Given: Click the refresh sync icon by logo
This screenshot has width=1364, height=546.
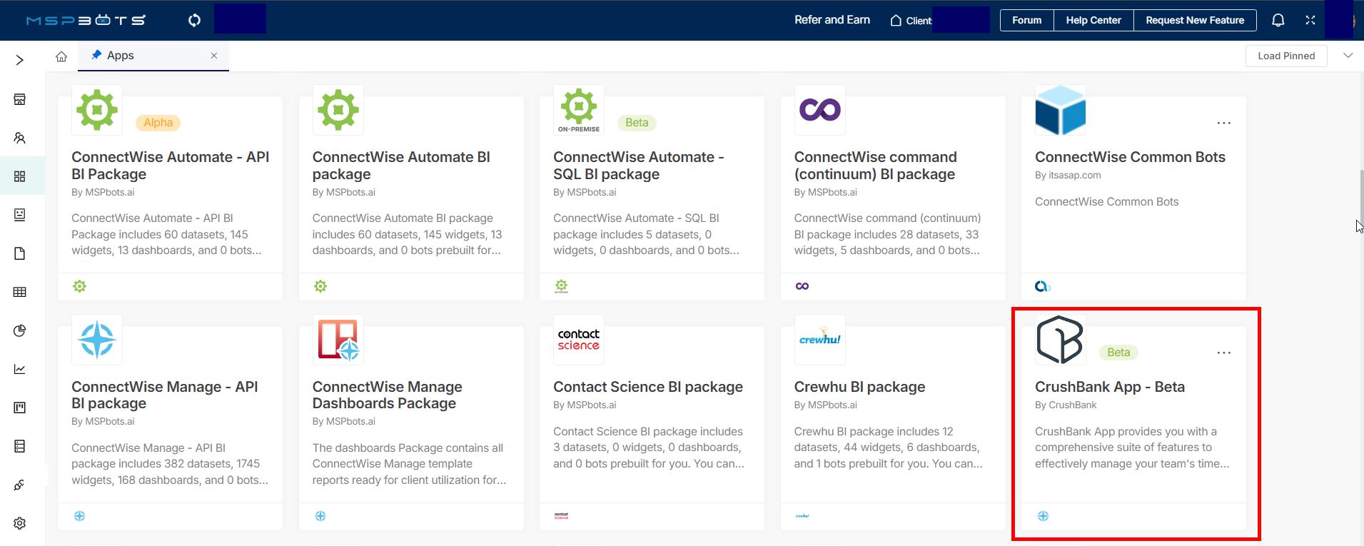Looking at the screenshot, I should tap(194, 20).
